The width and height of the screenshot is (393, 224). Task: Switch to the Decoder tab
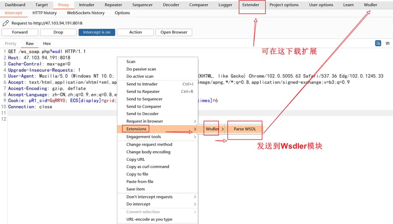click(x=171, y=5)
